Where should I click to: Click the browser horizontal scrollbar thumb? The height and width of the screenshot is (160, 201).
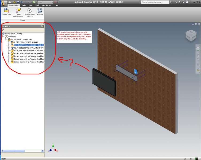point(14,151)
